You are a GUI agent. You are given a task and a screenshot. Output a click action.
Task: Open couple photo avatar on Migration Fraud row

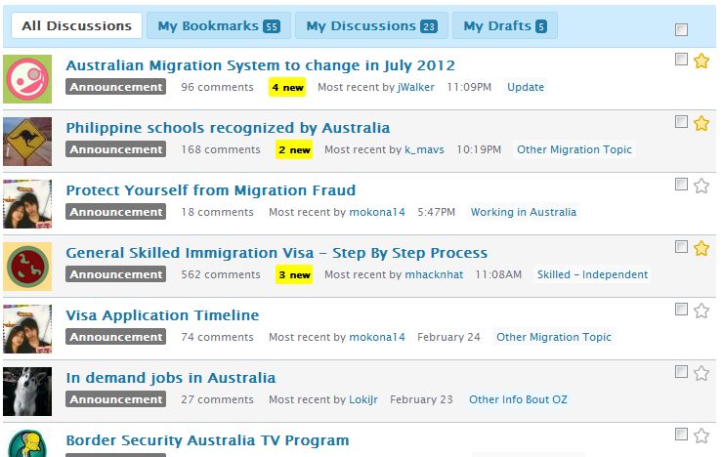pyautogui.click(x=27, y=204)
